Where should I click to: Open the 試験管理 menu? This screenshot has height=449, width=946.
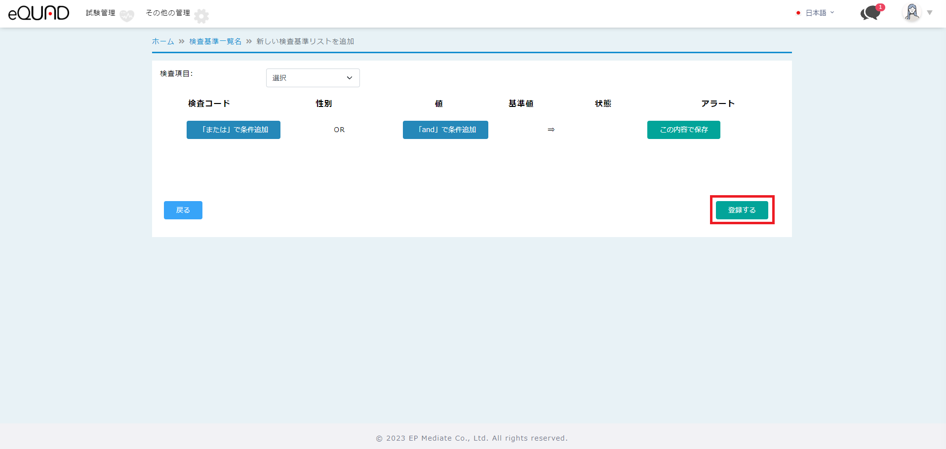pyautogui.click(x=100, y=13)
